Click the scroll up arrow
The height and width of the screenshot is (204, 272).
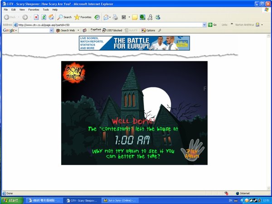pyautogui.click(x=268, y=36)
